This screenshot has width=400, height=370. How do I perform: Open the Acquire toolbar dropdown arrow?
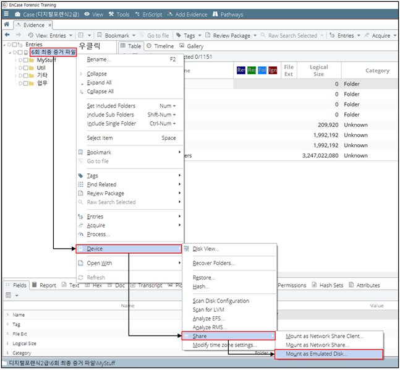395,35
